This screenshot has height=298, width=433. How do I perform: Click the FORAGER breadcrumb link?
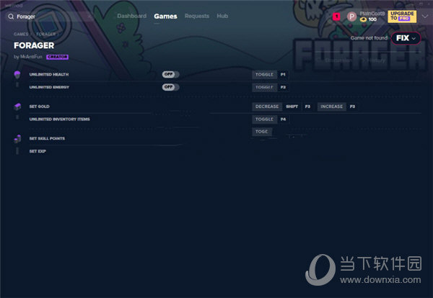(46, 34)
